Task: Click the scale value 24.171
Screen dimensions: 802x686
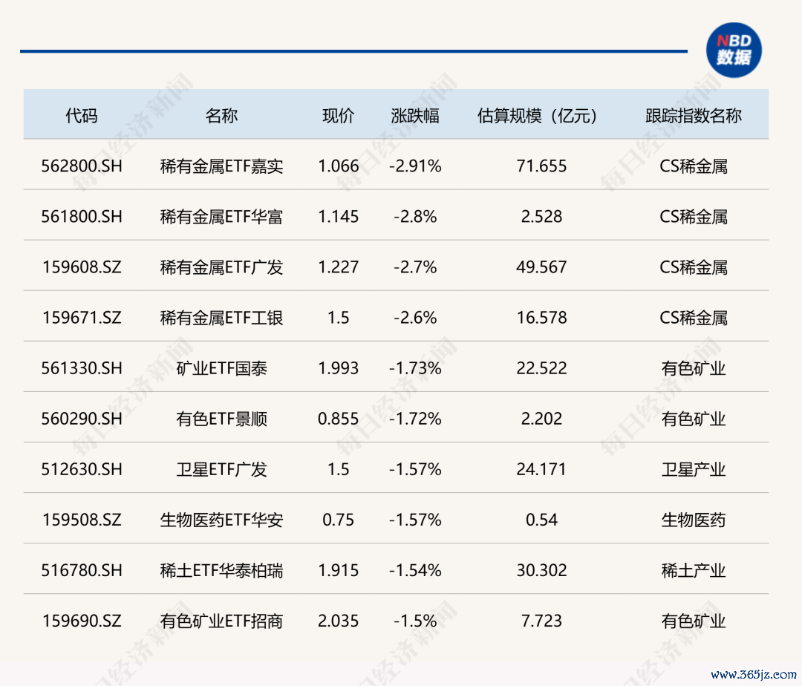Action: tap(541, 470)
